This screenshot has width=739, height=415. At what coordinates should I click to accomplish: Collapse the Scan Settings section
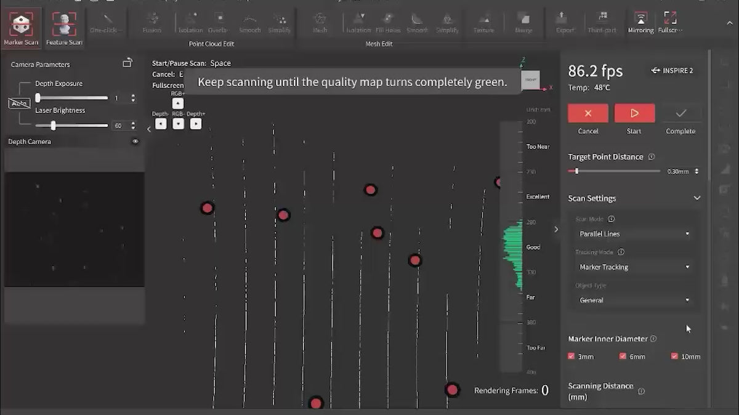click(697, 198)
